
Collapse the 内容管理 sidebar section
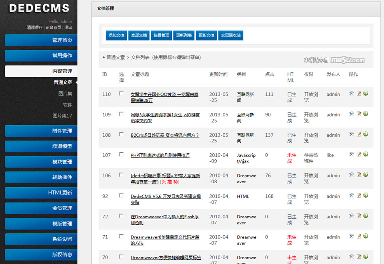point(41,71)
